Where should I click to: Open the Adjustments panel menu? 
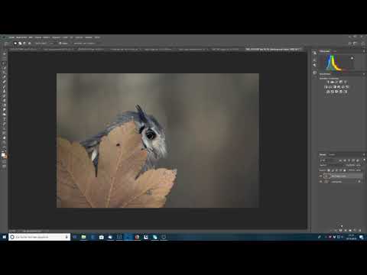[x=364, y=74]
